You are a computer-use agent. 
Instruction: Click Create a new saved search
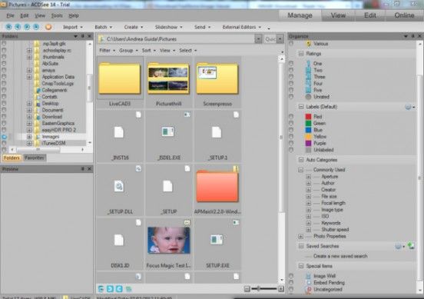click(340, 256)
